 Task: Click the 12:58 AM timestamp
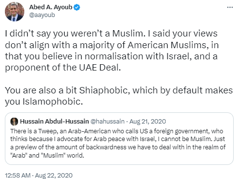pyautogui.click(x=17, y=175)
